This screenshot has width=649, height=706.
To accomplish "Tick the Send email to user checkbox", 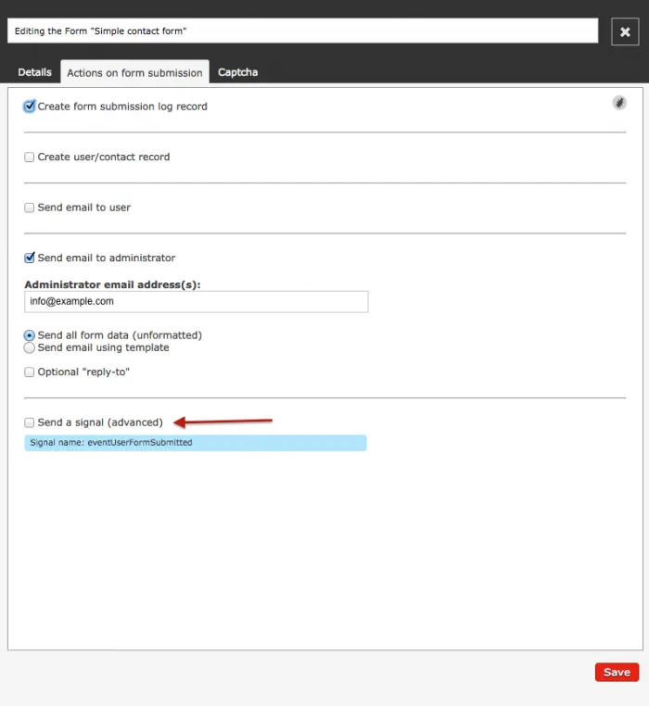I will pyautogui.click(x=30, y=208).
